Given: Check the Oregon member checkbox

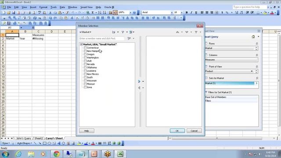Looking at the screenshot, I should [85, 54].
